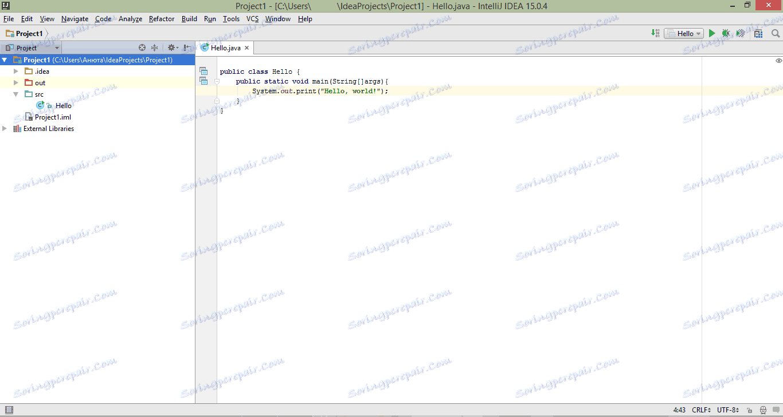The width and height of the screenshot is (783, 417).
Task: Click the rightmost status bar icon
Action: [x=776, y=410]
